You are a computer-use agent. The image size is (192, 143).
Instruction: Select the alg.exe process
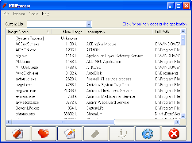tap(93, 56)
